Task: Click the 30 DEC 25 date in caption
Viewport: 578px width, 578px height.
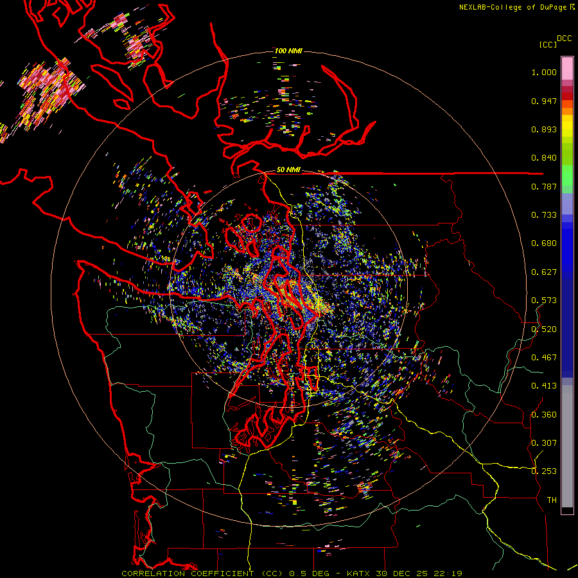Action: (402, 574)
